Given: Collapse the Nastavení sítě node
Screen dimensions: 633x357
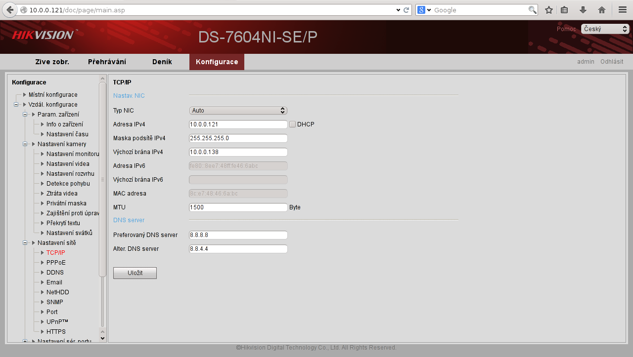Looking at the screenshot, I should tap(25, 243).
